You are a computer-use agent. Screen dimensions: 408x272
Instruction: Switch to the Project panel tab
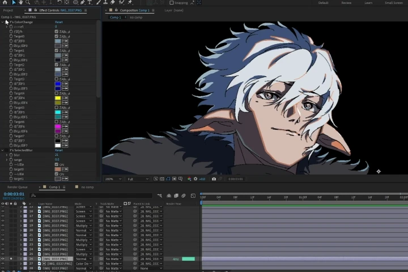(x=8, y=10)
